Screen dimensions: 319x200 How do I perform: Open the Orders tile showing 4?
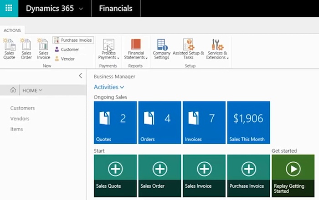[x=159, y=123]
